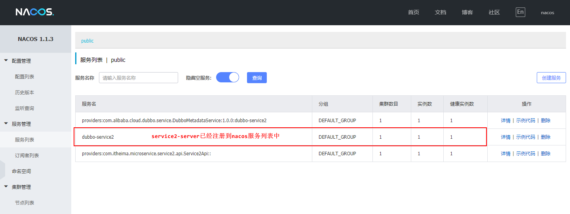Go to 首页 in top navigation

[x=414, y=12]
